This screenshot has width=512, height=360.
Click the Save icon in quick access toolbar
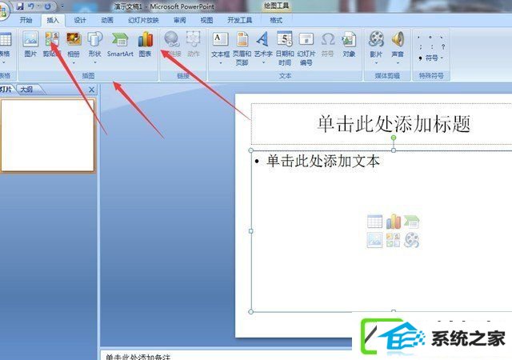pos(20,6)
